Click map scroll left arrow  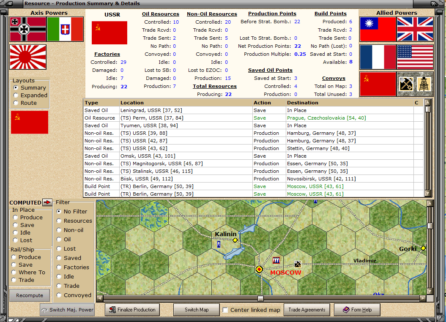[99, 299]
